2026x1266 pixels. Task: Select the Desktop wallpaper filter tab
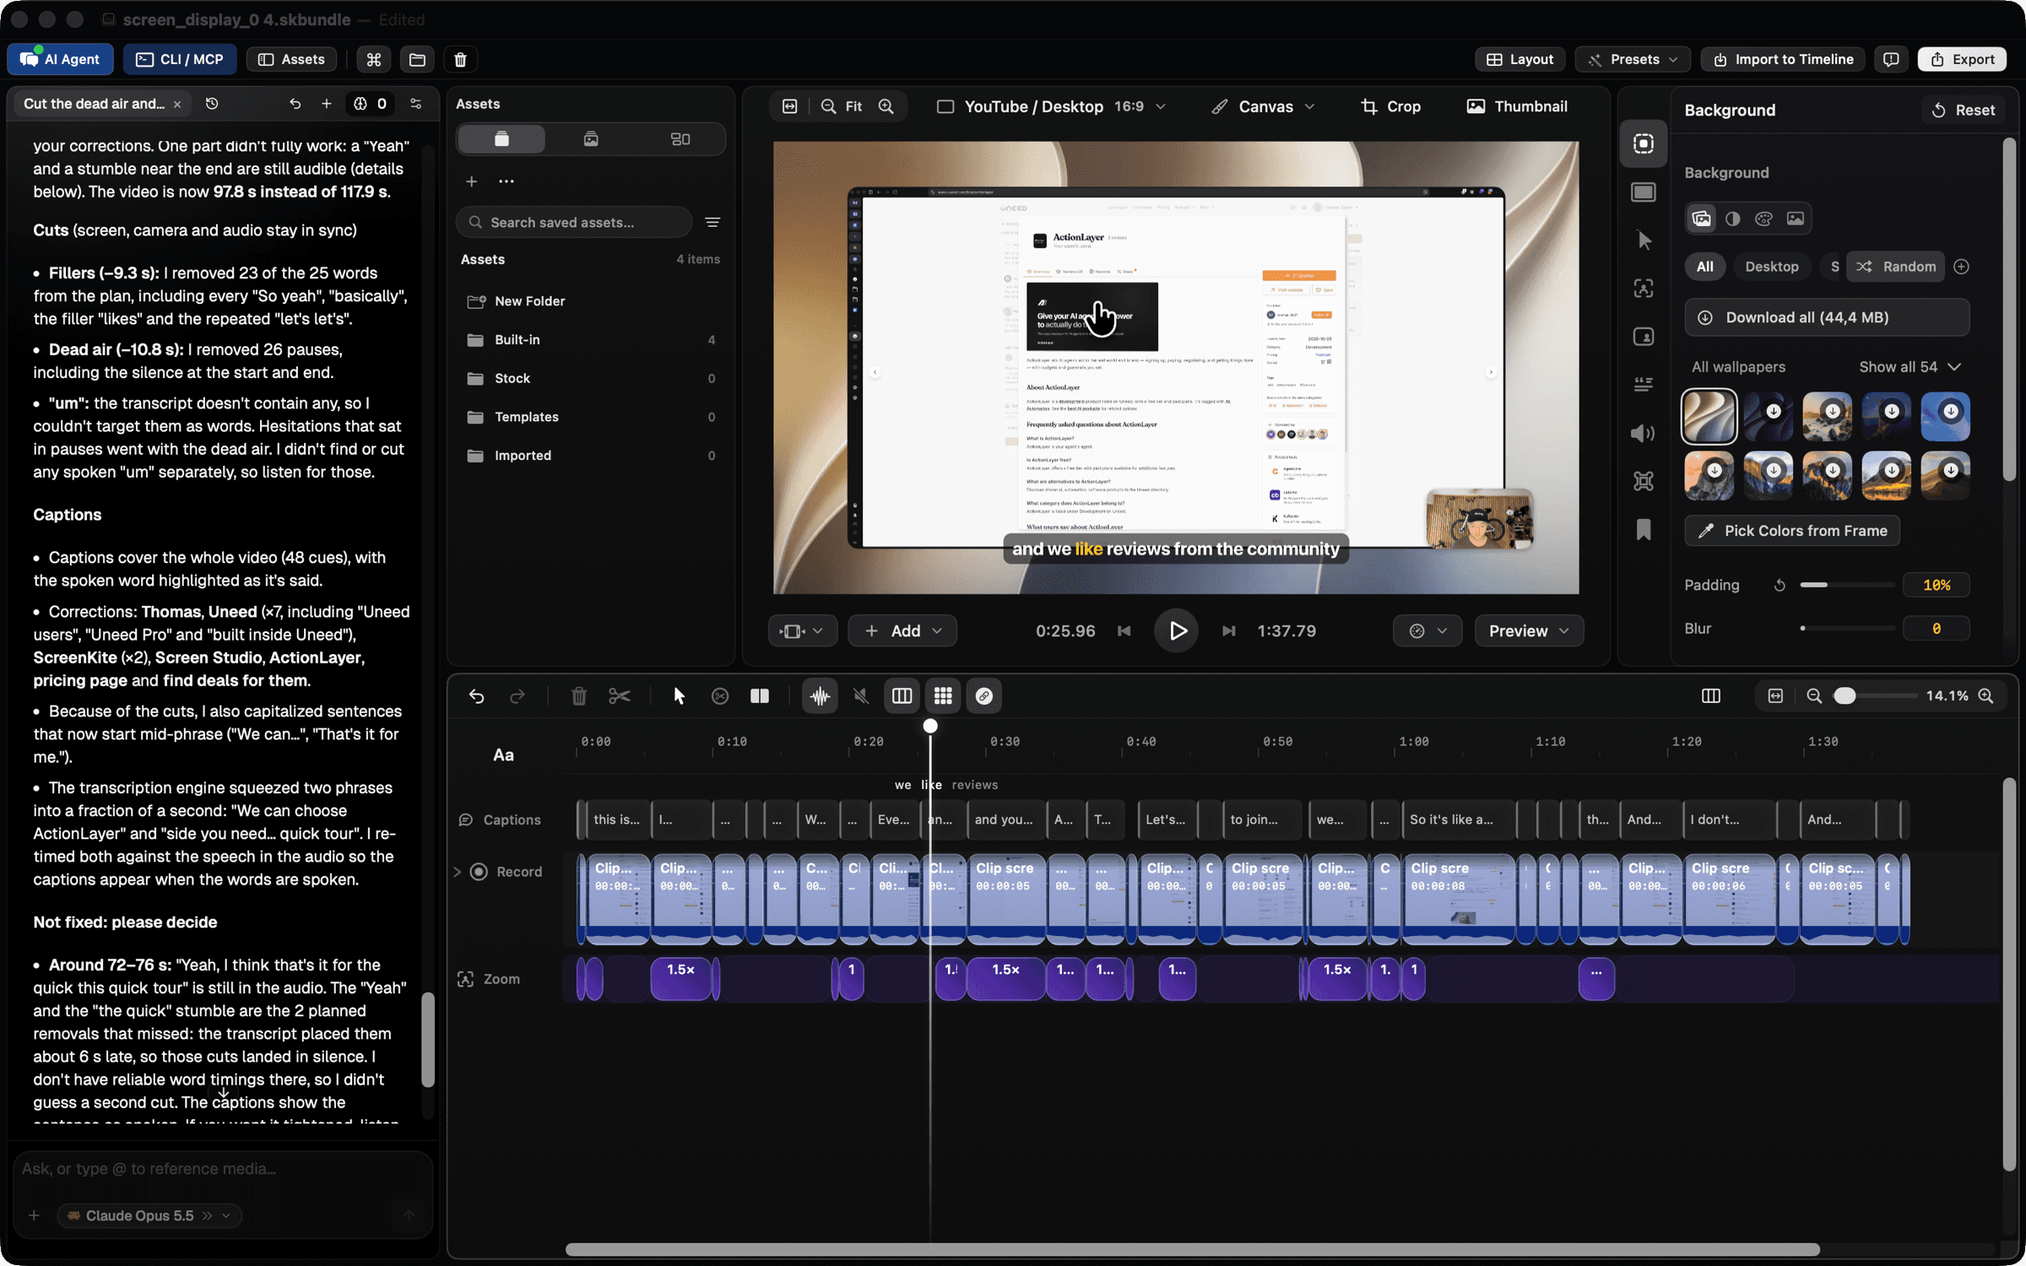(x=1771, y=267)
